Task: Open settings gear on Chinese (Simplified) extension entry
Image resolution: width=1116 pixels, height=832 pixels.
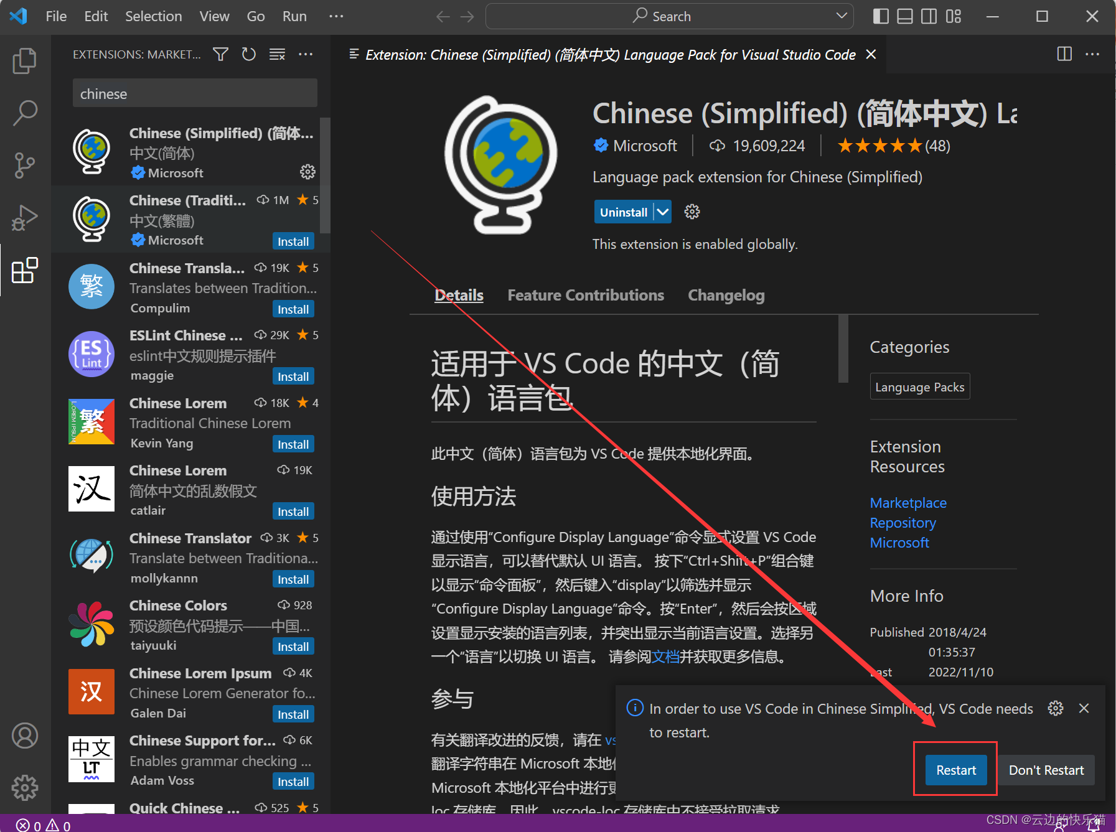Action: click(x=307, y=172)
